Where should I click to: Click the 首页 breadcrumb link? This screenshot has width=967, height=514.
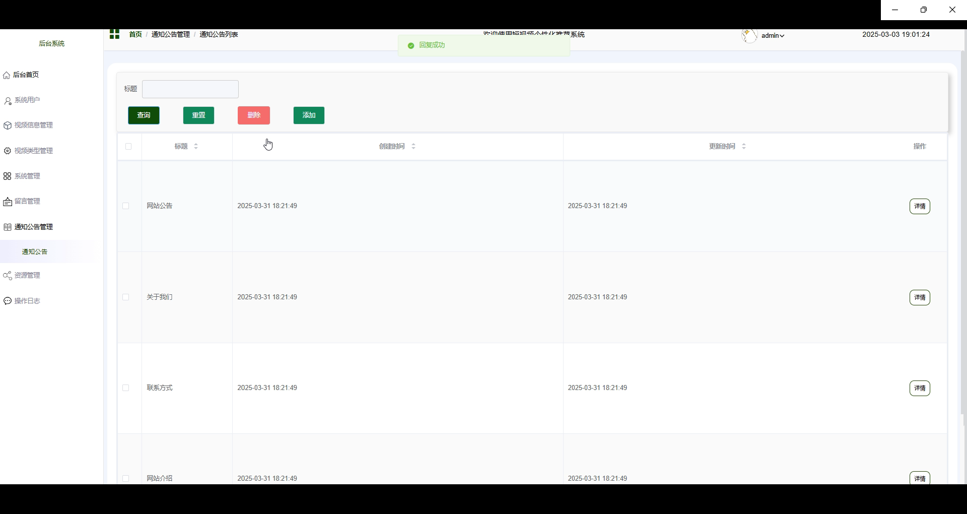(x=135, y=34)
